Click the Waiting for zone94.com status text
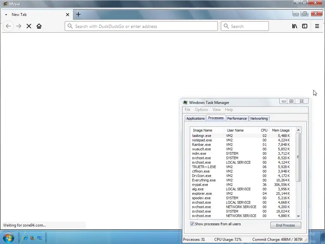Image resolution: width=325 pixels, height=244 pixels. (x=24, y=225)
